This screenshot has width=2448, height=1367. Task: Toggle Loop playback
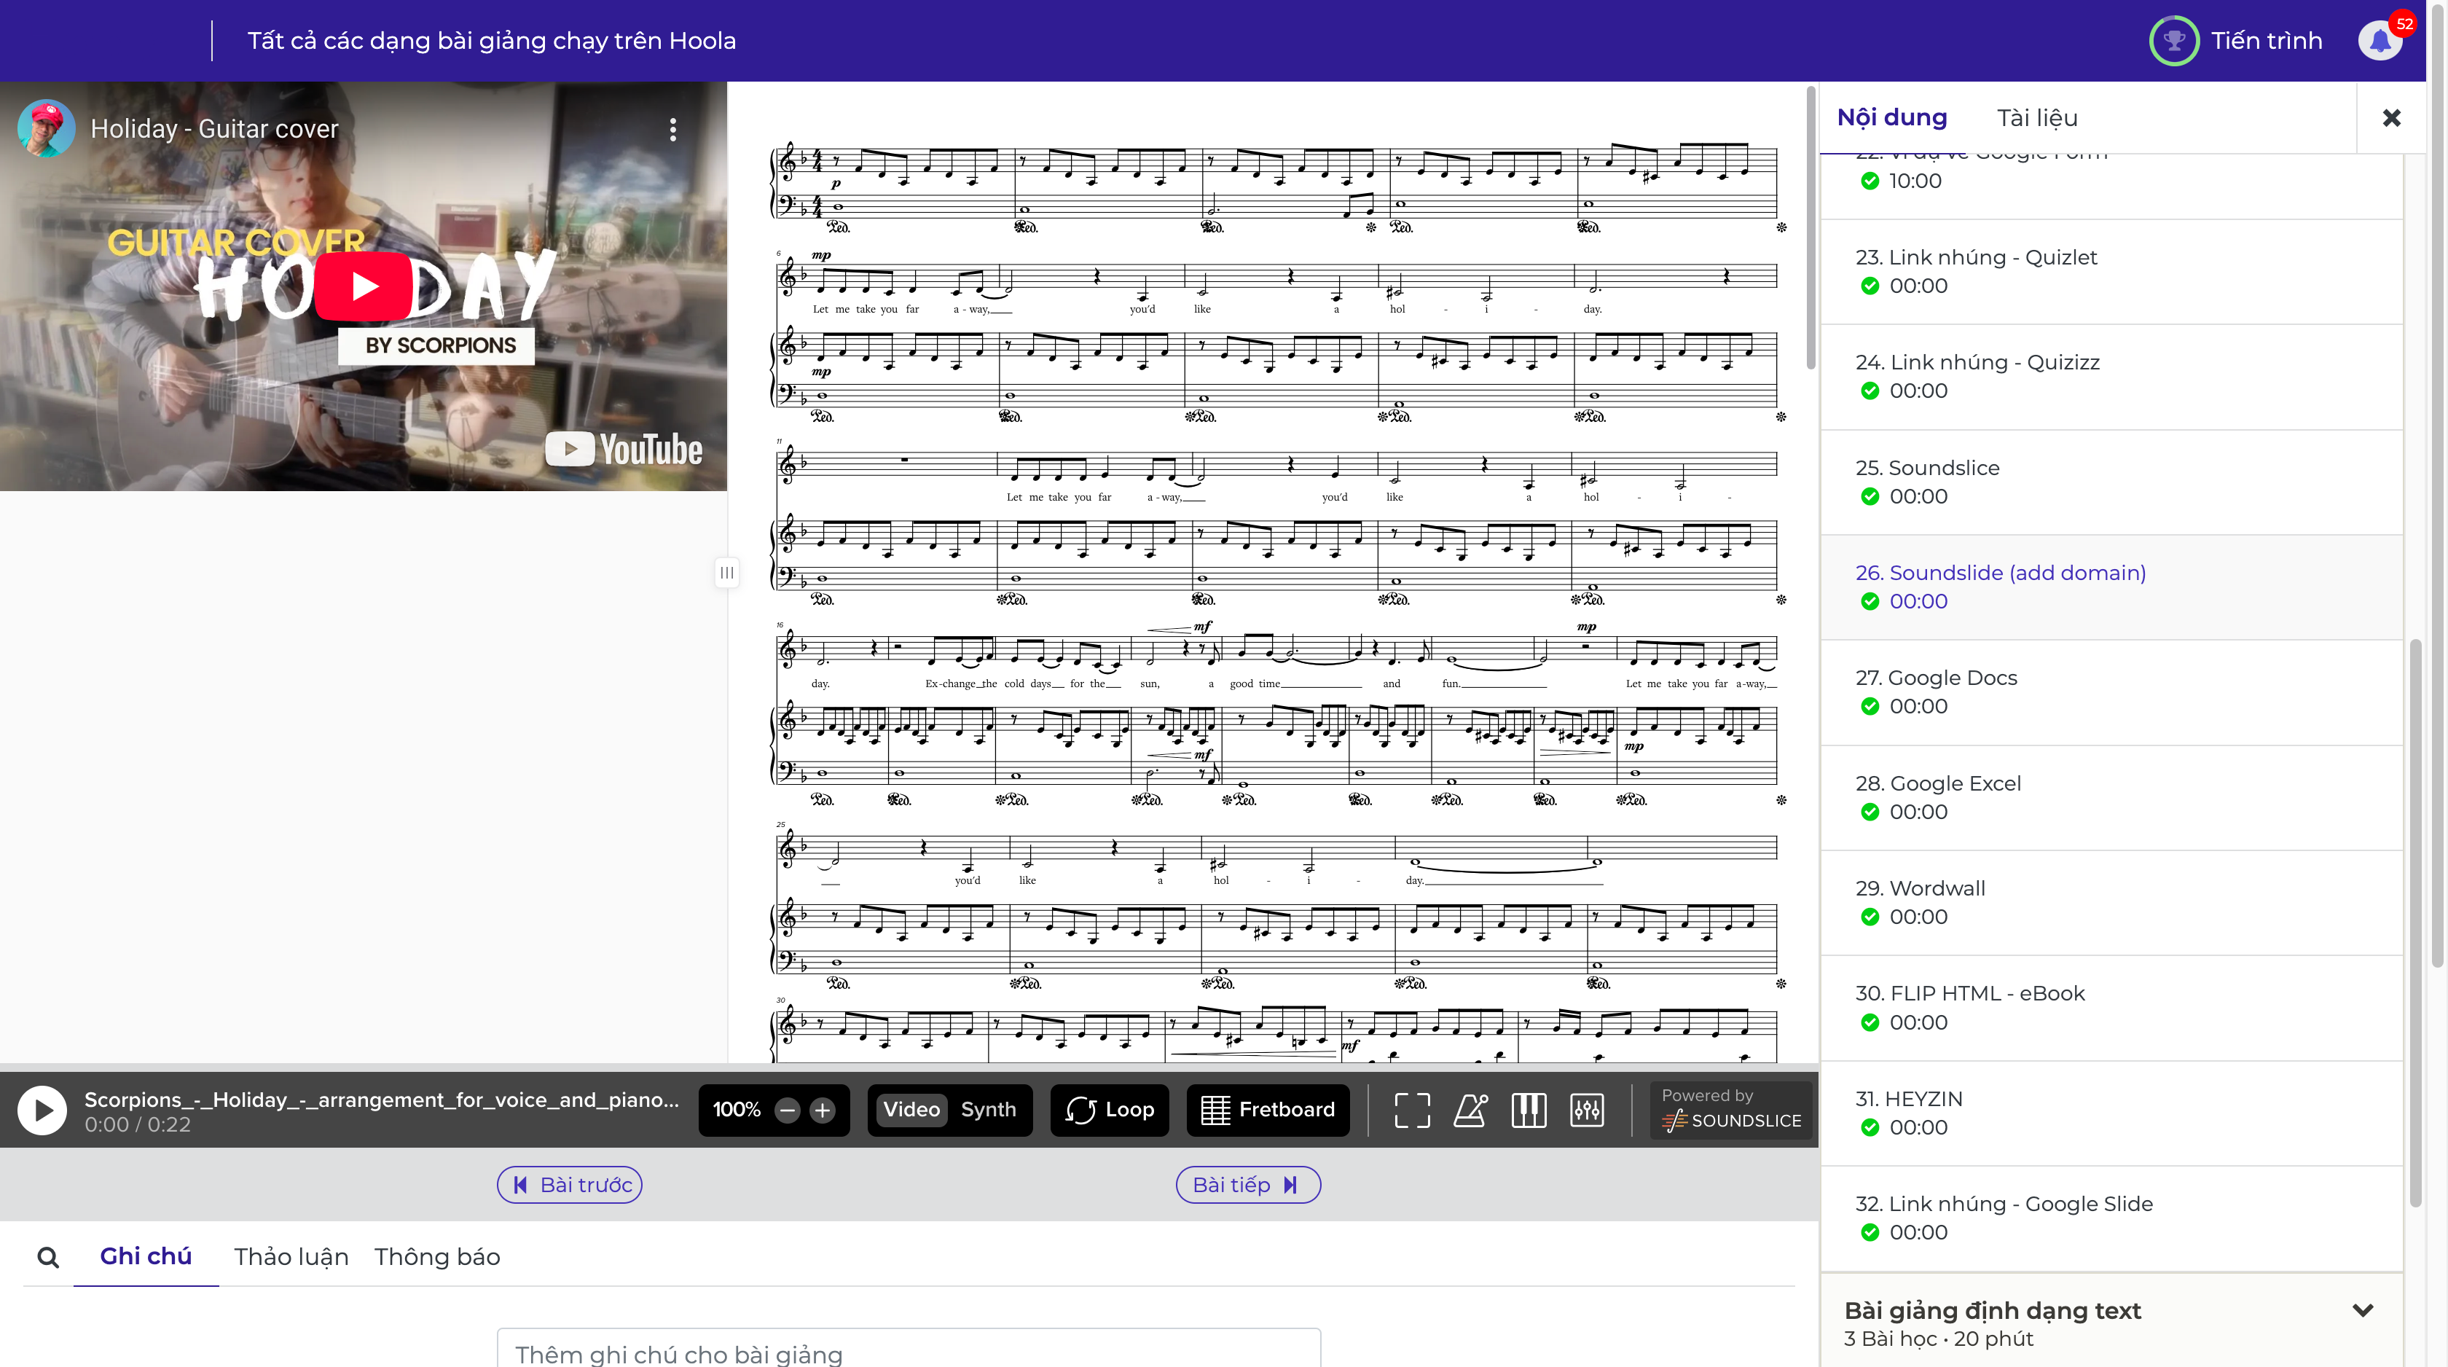point(1110,1109)
